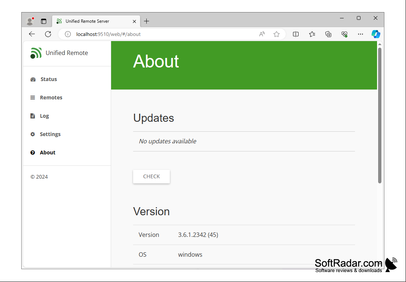Click the "© 2024" sidebar text
The width and height of the screenshot is (406, 282).
(39, 177)
